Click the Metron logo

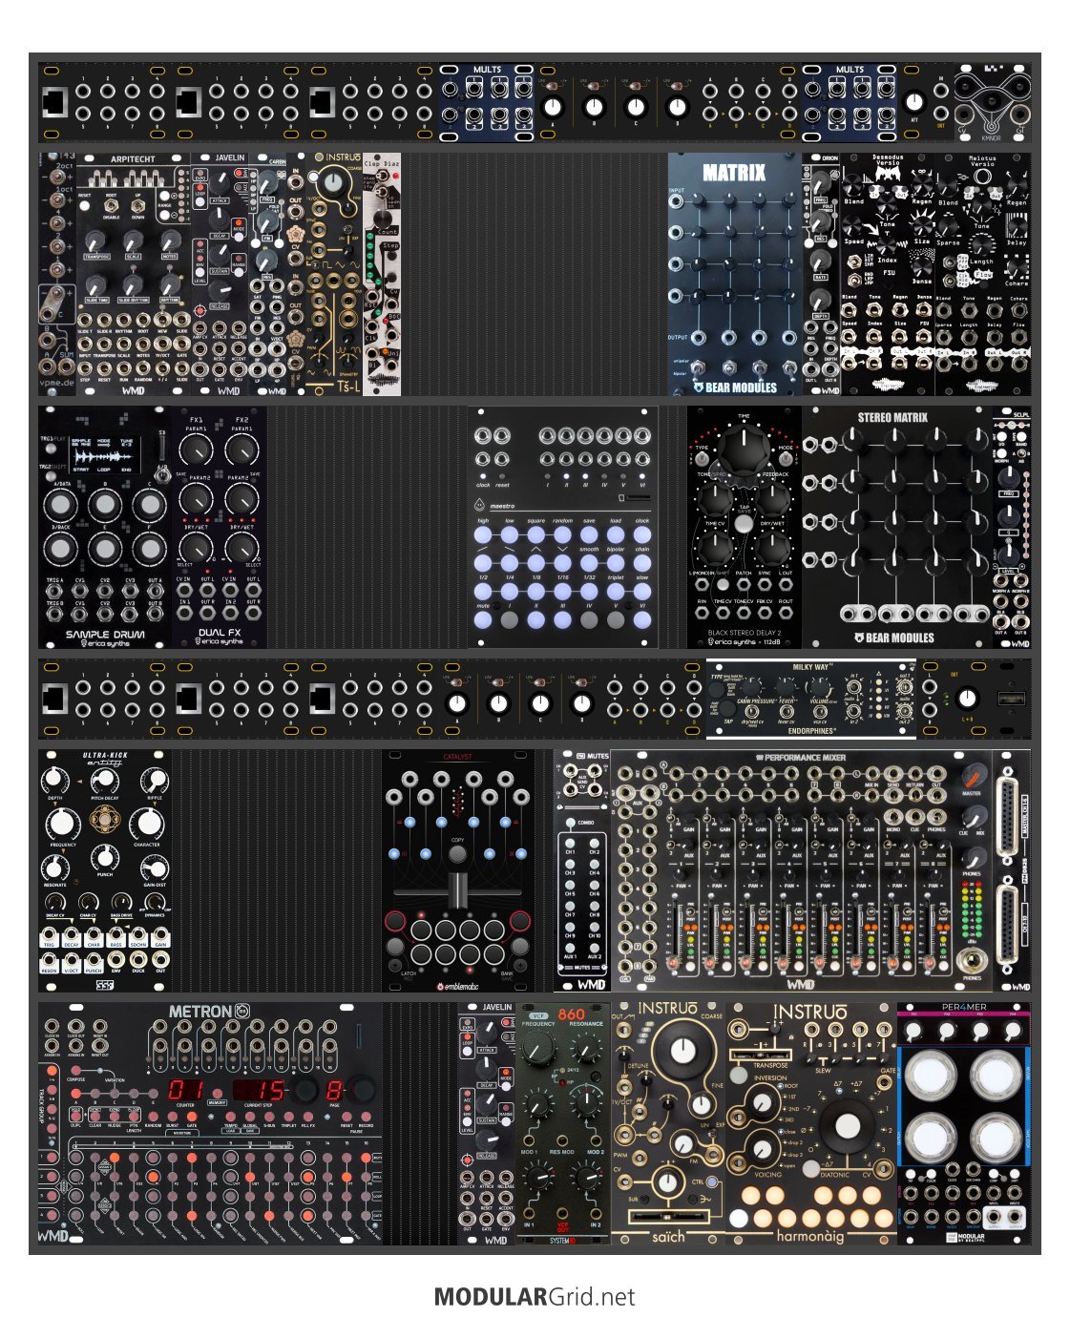[x=210, y=1012]
